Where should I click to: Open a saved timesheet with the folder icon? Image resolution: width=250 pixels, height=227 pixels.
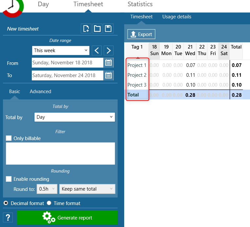[x=97, y=29]
